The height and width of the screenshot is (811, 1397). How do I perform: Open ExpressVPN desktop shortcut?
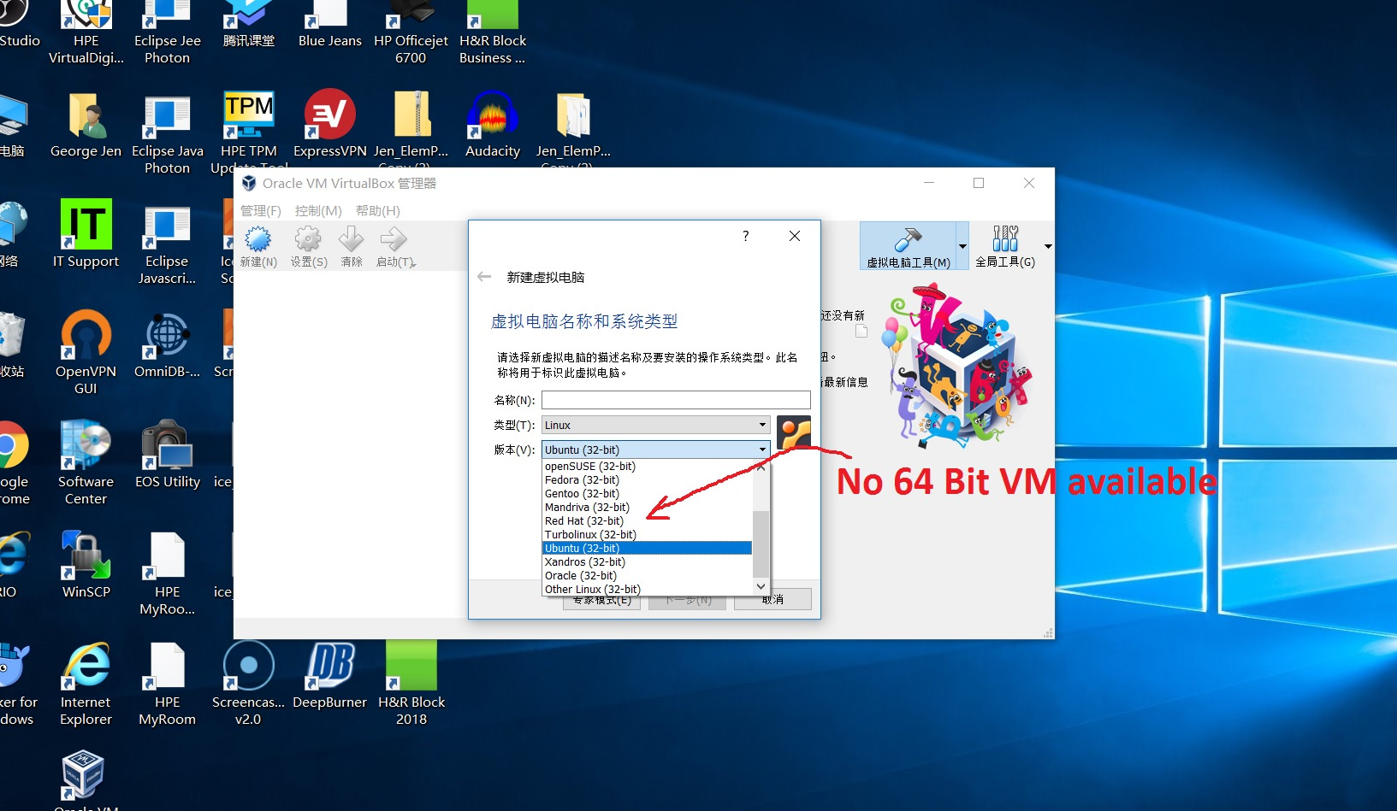tap(330, 126)
